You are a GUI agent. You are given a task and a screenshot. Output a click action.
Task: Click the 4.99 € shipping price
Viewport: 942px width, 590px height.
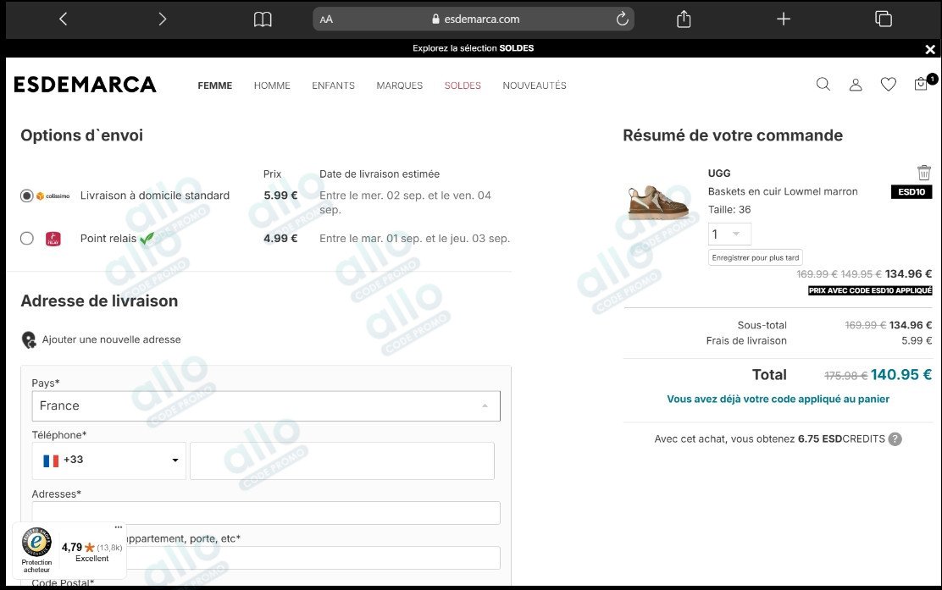point(280,238)
